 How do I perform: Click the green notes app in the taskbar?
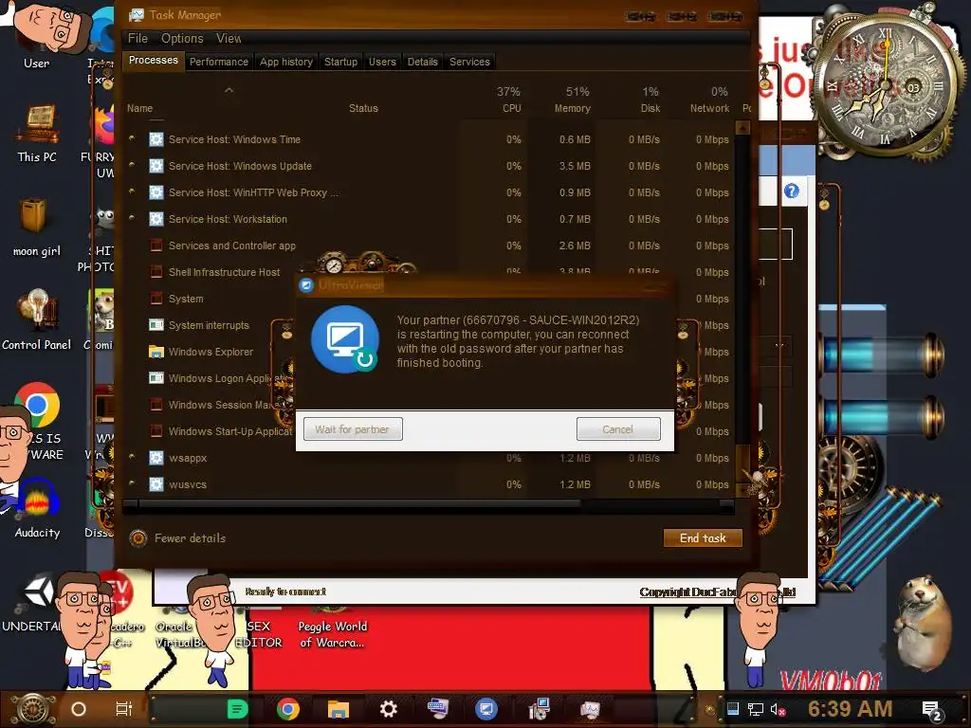(x=237, y=709)
